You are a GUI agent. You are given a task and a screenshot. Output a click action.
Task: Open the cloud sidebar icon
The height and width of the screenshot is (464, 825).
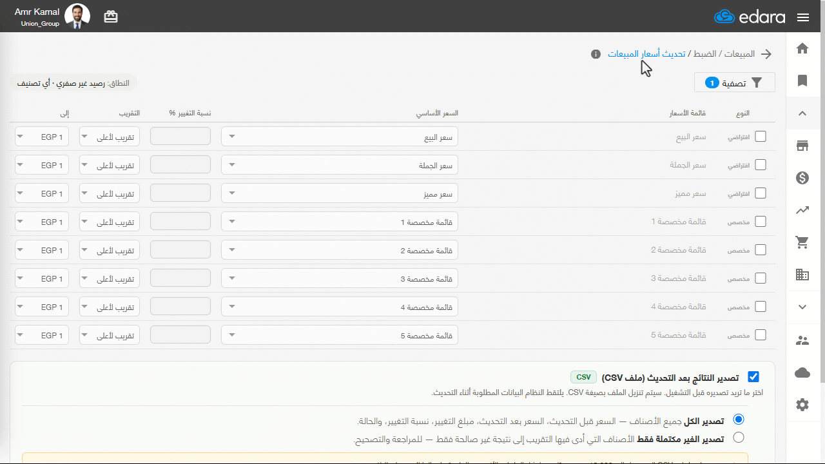[x=802, y=372]
